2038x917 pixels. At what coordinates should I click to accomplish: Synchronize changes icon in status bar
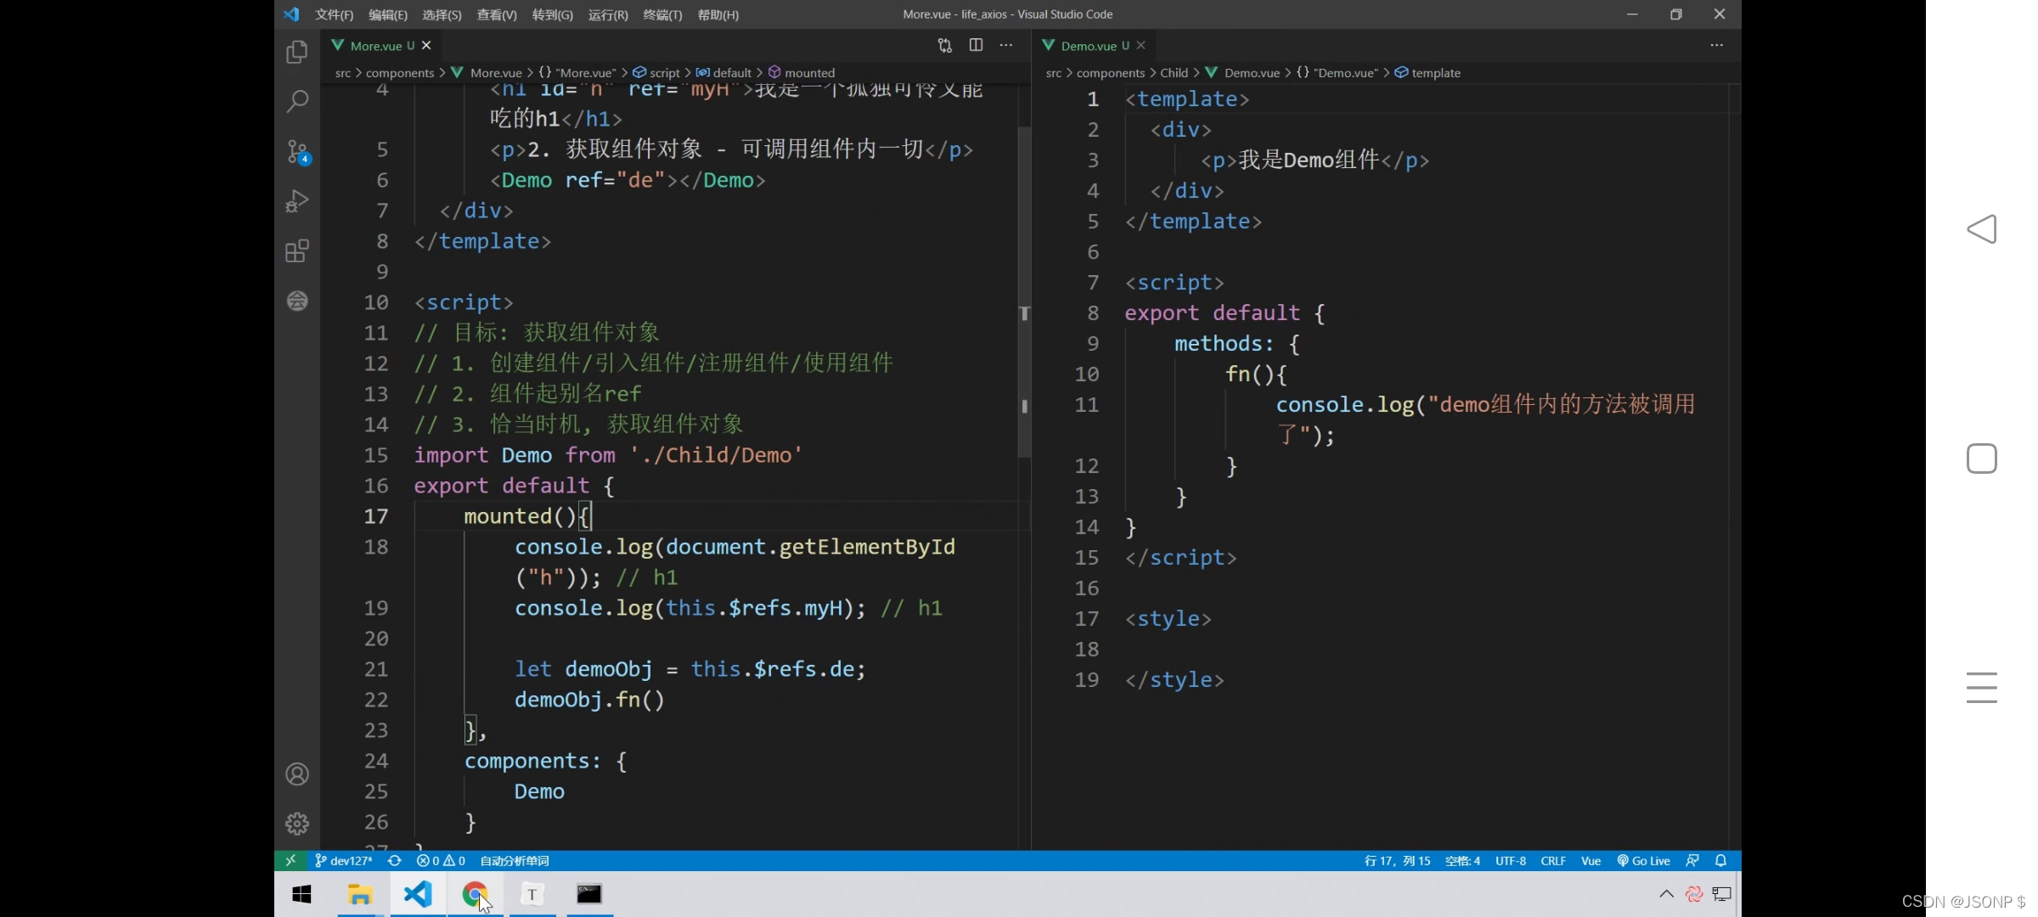click(395, 860)
